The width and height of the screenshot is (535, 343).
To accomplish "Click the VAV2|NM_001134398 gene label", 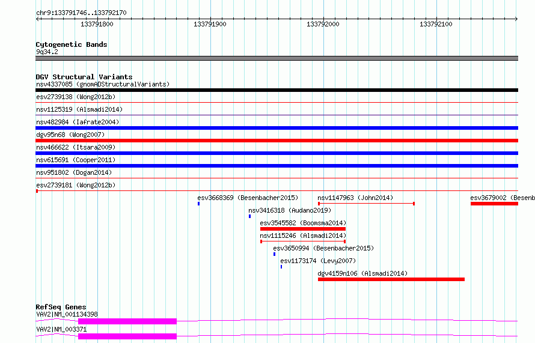I will coord(67,314).
